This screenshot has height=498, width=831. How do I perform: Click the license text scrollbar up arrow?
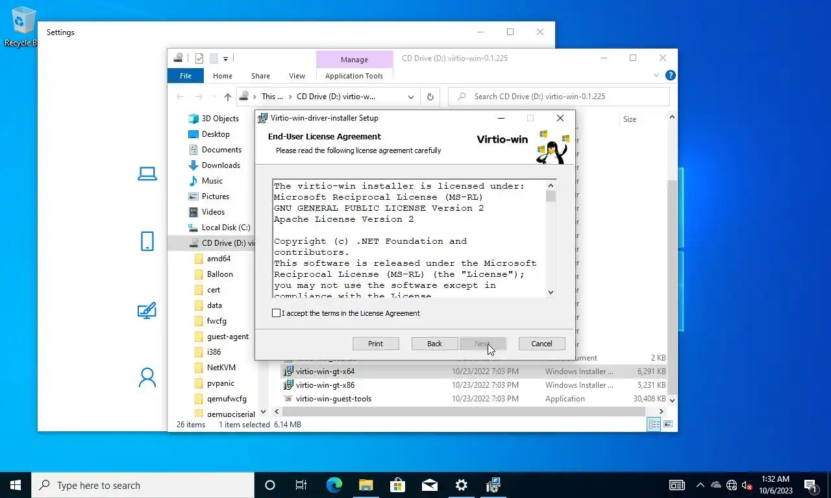[x=551, y=185]
